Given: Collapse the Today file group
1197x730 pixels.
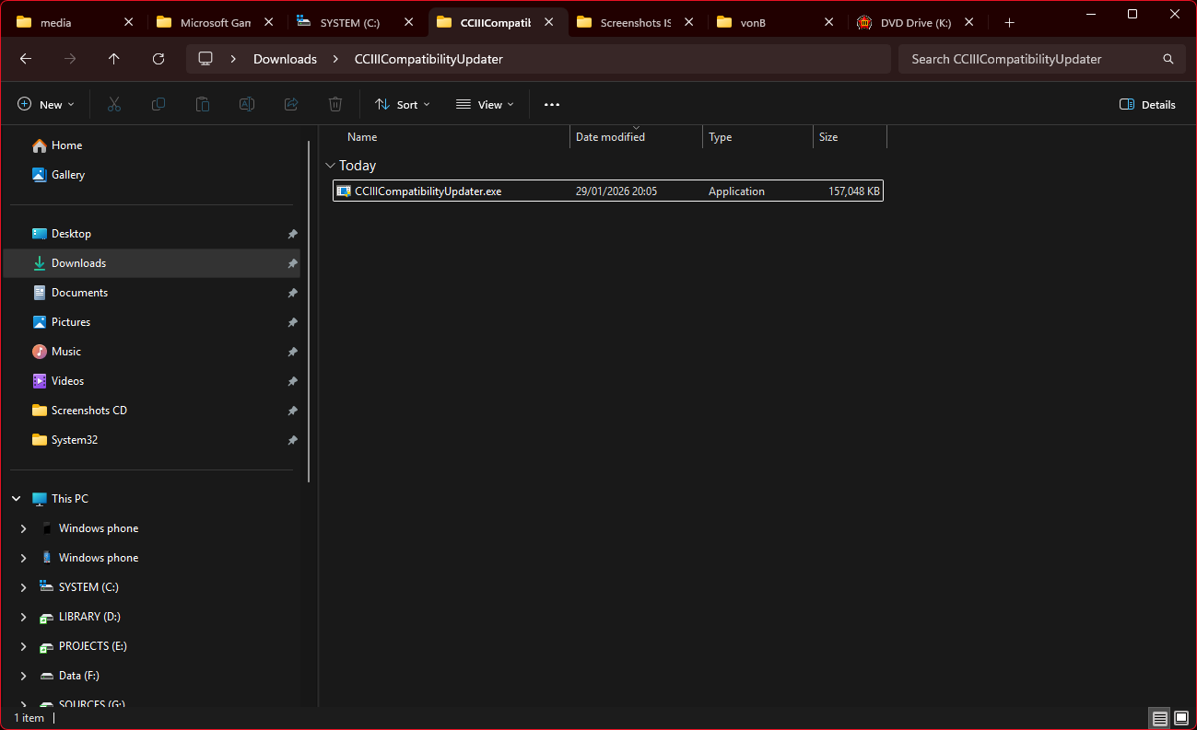Looking at the screenshot, I should pyautogui.click(x=330, y=166).
